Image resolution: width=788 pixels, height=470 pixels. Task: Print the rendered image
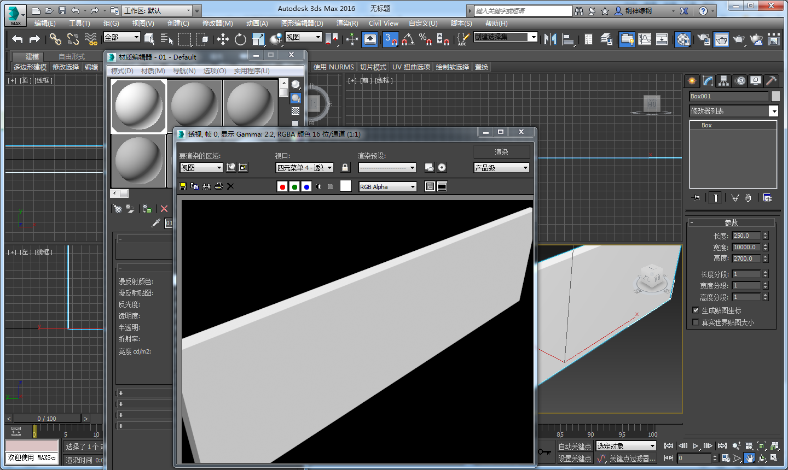pyautogui.click(x=219, y=186)
